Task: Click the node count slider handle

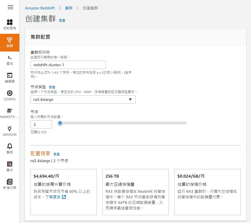Action: point(60,123)
